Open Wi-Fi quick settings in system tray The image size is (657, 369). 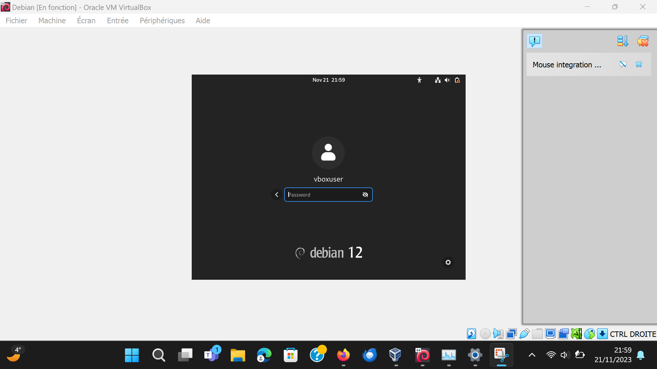[x=551, y=355]
